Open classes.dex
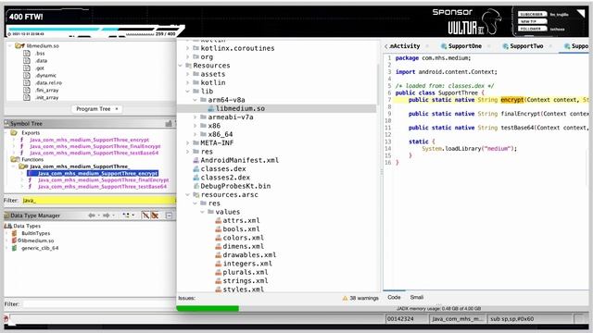The image size is (593, 333). pyautogui.click(x=223, y=168)
